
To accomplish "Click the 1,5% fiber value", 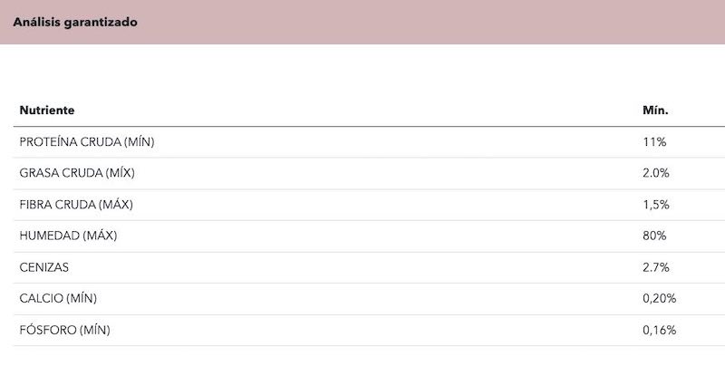I will [655, 204].
